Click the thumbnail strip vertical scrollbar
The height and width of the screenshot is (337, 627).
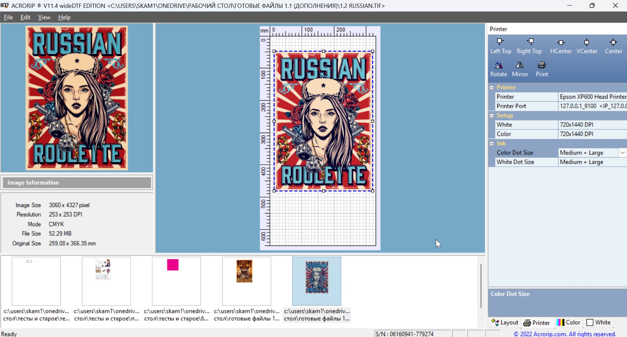click(481, 286)
